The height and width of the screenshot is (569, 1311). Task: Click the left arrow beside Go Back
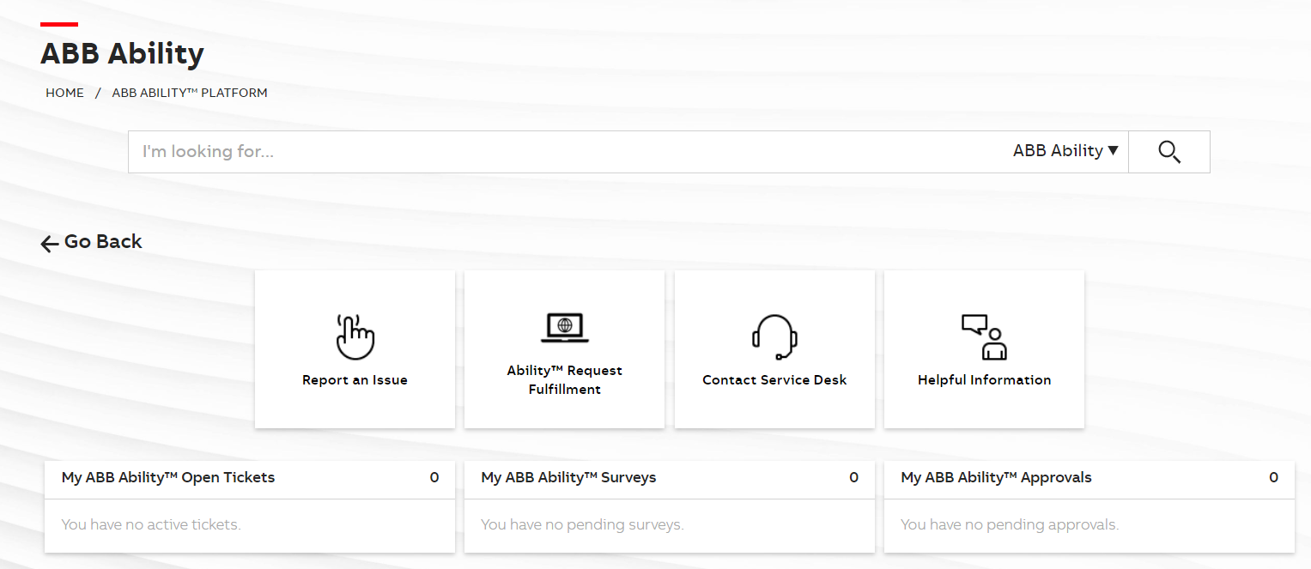pos(50,244)
